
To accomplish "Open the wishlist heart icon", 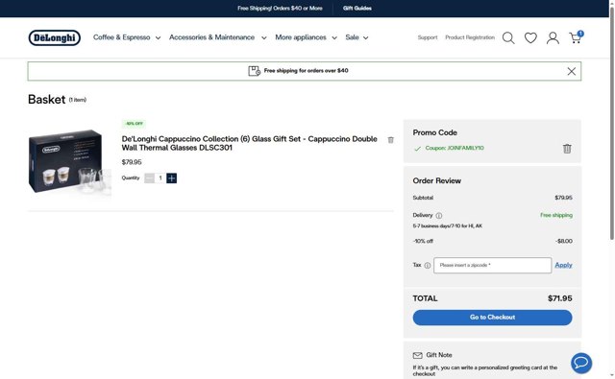I will tap(530, 38).
